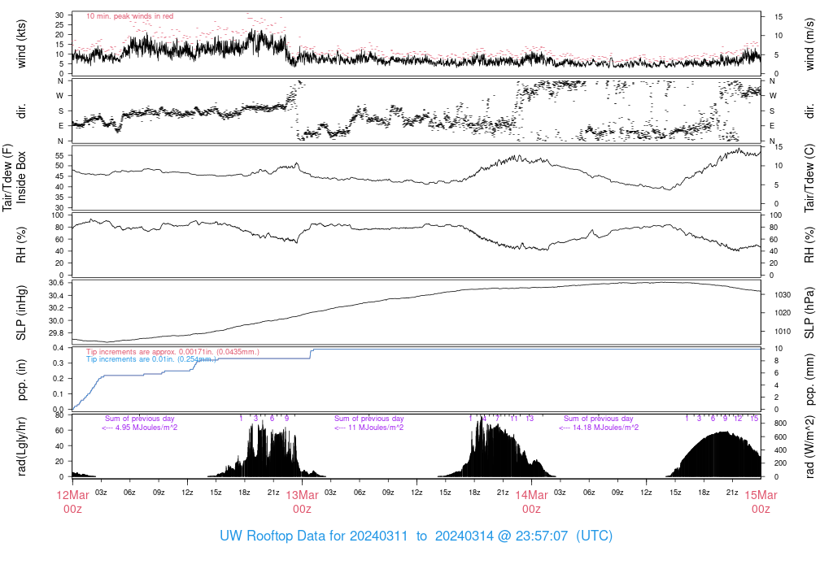Click the '14Mar 00z' date label
This screenshot has width=833, height=569.
pyautogui.click(x=531, y=502)
